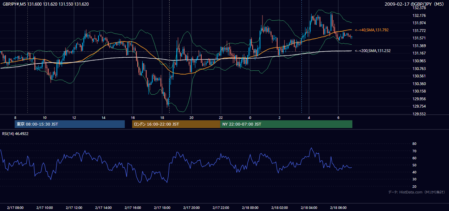Click the 2/18 00:00 time label
The image size is (449, 211).
[250, 207]
